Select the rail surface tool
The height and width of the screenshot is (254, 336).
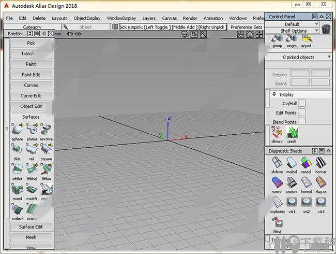click(x=32, y=149)
